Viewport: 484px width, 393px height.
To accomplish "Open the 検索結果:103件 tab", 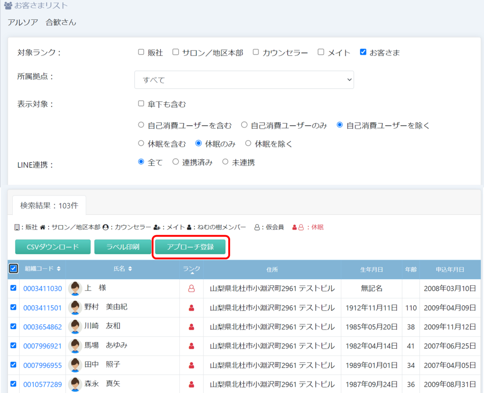I will [x=50, y=205].
